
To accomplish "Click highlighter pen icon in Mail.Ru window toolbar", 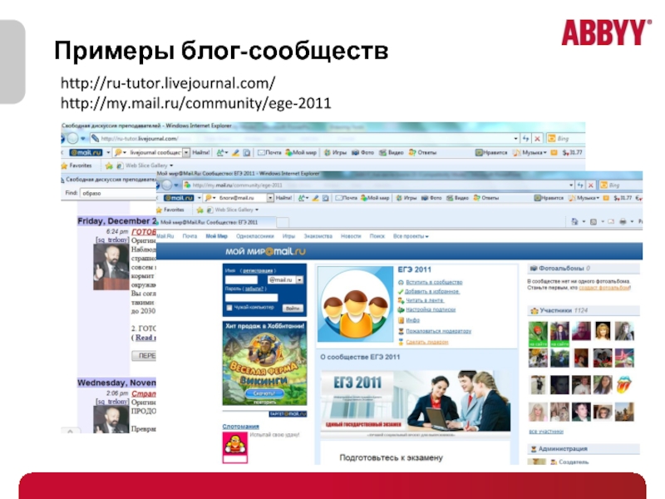I will point(315,198).
